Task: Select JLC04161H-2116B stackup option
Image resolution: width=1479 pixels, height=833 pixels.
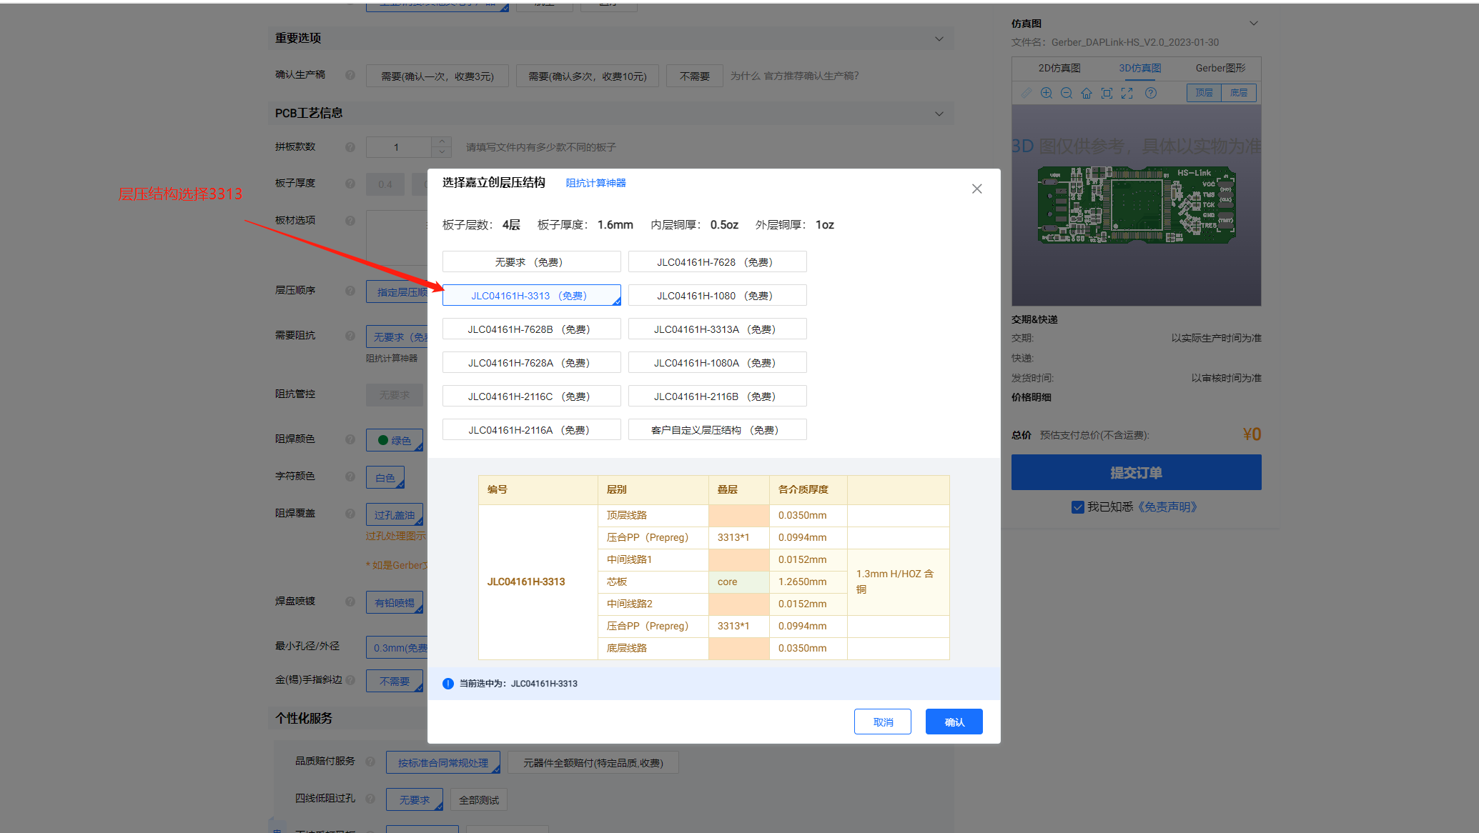Action: click(x=717, y=396)
